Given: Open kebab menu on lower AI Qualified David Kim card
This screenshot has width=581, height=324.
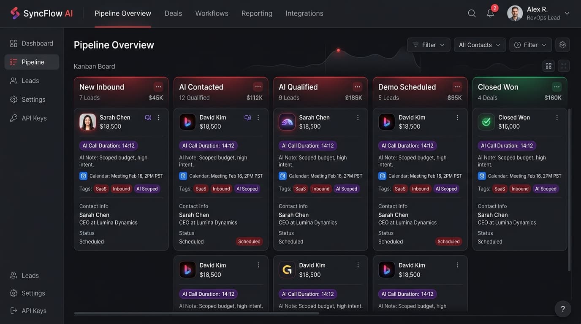Looking at the screenshot, I should click(x=358, y=265).
